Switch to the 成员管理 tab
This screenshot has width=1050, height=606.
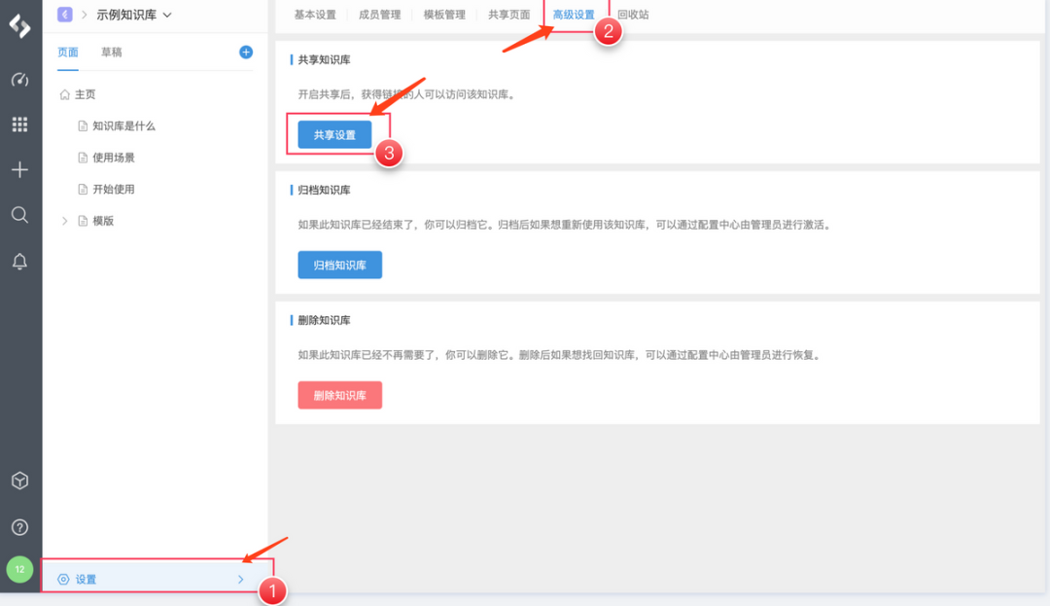click(379, 15)
